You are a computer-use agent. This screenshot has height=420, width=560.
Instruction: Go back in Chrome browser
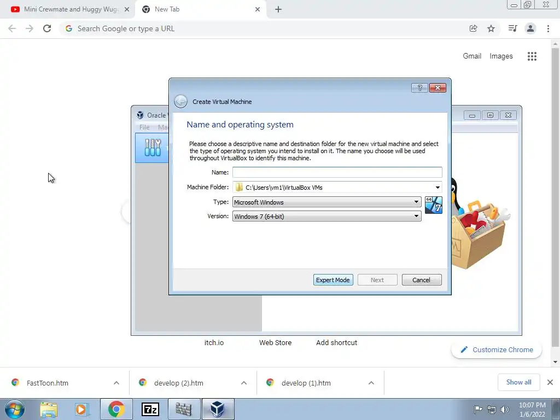pyautogui.click(x=12, y=28)
